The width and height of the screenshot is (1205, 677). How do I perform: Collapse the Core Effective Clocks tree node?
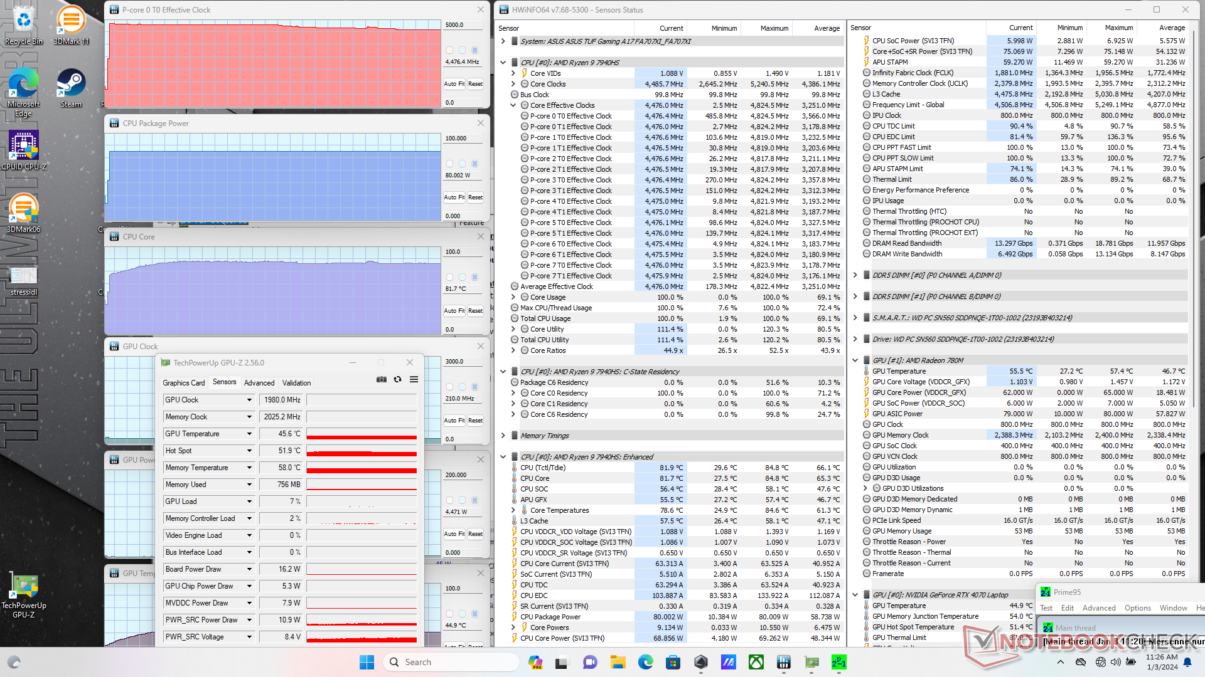click(x=513, y=105)
